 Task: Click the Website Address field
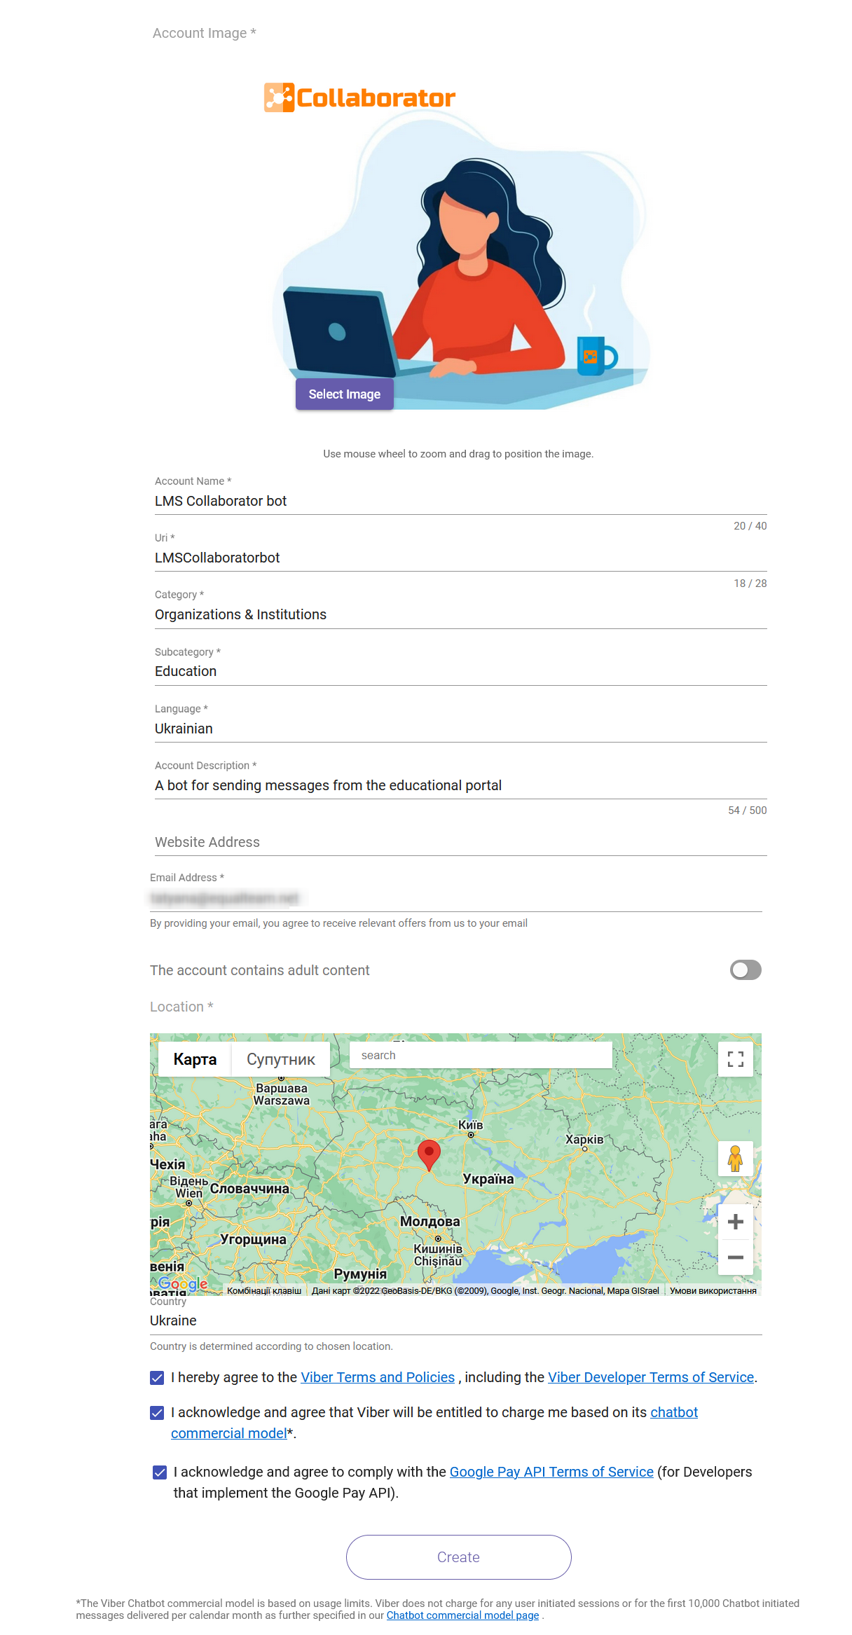tap(460, 842)
